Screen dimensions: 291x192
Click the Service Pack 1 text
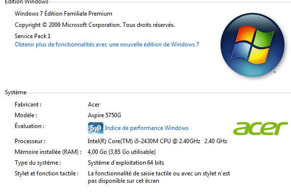coord(33,36)
